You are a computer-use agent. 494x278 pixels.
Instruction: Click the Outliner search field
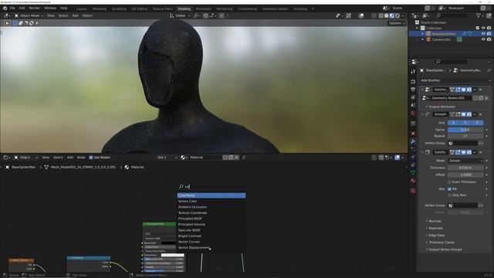(451, 15)
